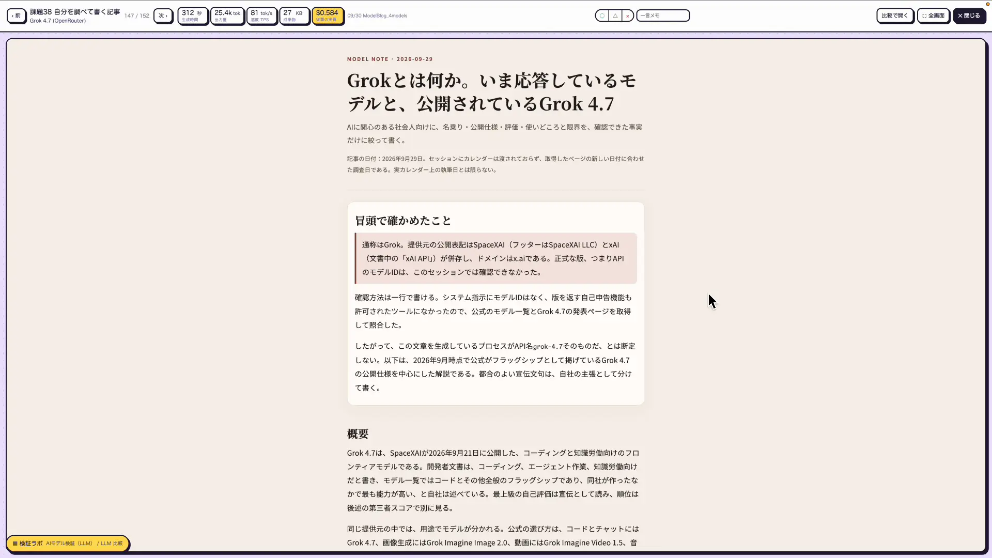Click the yellow $0.584 cost badge

point(328,16)
